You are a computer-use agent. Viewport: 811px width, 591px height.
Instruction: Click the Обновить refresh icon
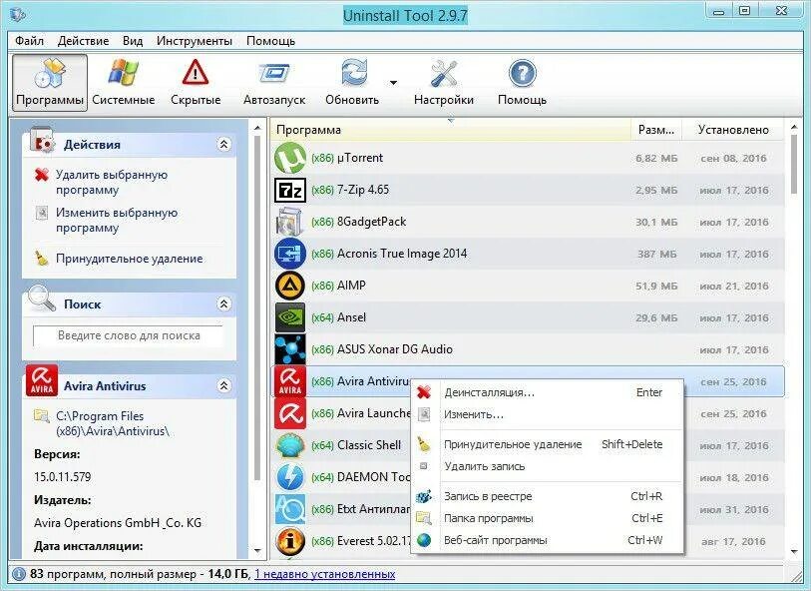[354, 73]
